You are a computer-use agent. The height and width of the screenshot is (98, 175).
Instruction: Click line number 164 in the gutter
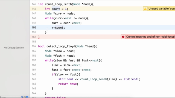(x=34, y=93)
